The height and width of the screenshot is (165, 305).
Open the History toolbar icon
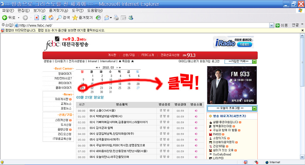click(98, 18)
